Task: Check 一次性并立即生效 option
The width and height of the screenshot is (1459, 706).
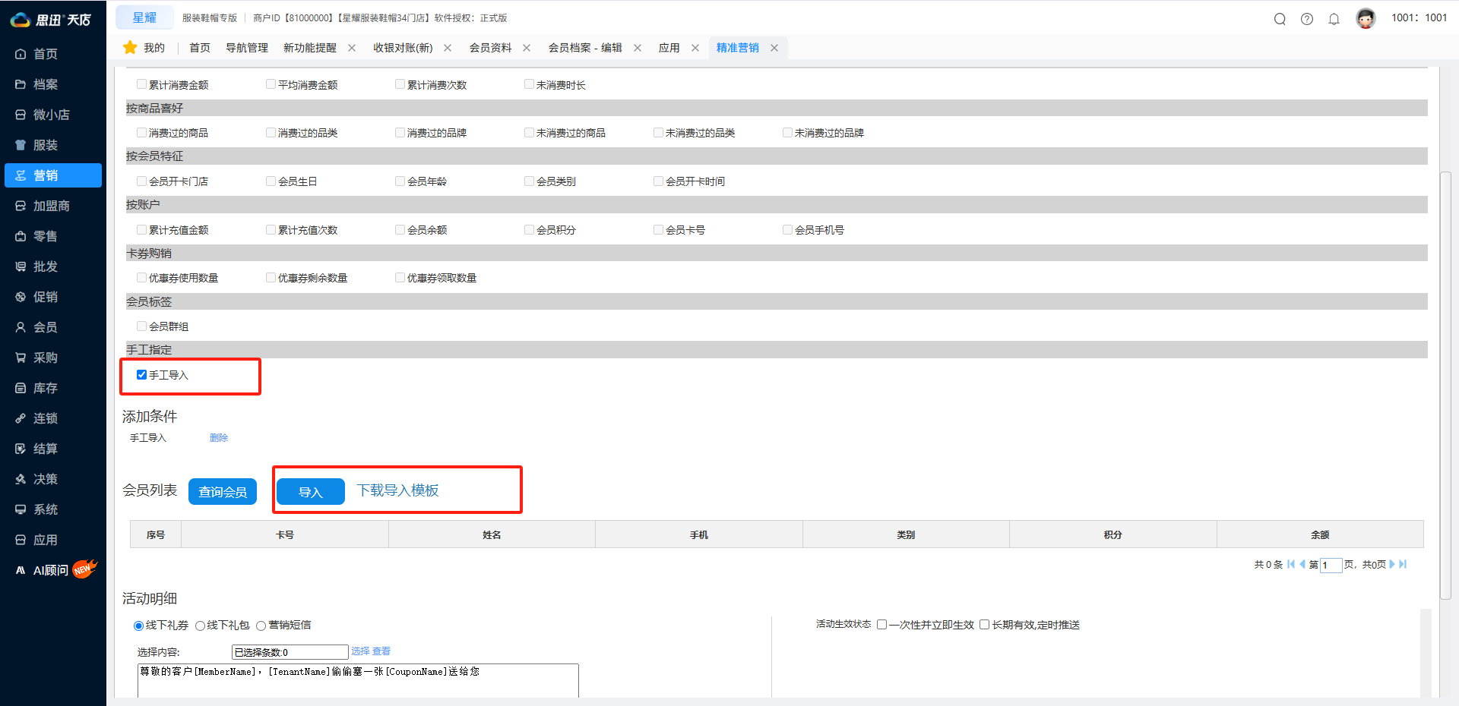Action: click(882, 625)
